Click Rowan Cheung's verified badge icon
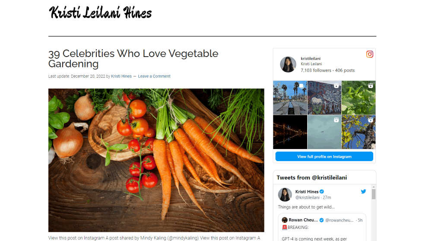The width and height of the screenshot is (432, 241). coord(321,220)
